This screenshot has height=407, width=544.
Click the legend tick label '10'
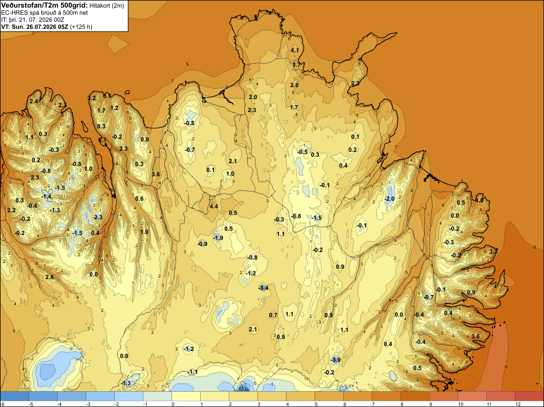[461, 404]
